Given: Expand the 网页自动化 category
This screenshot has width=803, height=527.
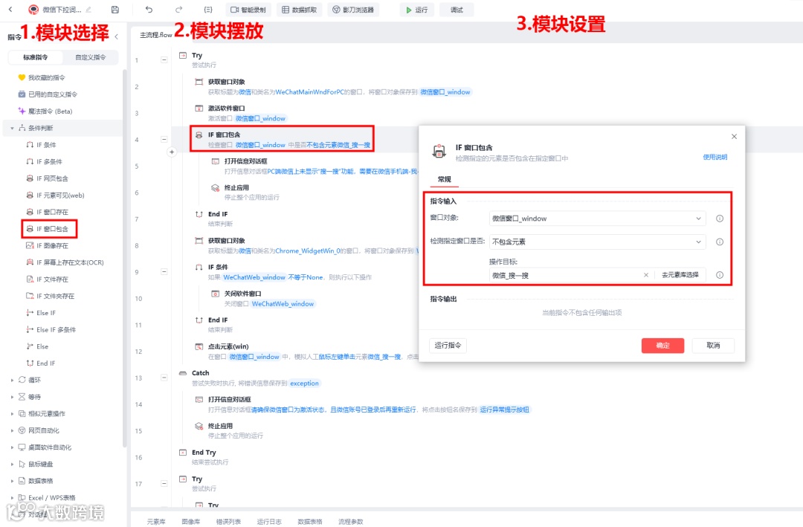Looking at the screenshot, I should tap(13, 430).
